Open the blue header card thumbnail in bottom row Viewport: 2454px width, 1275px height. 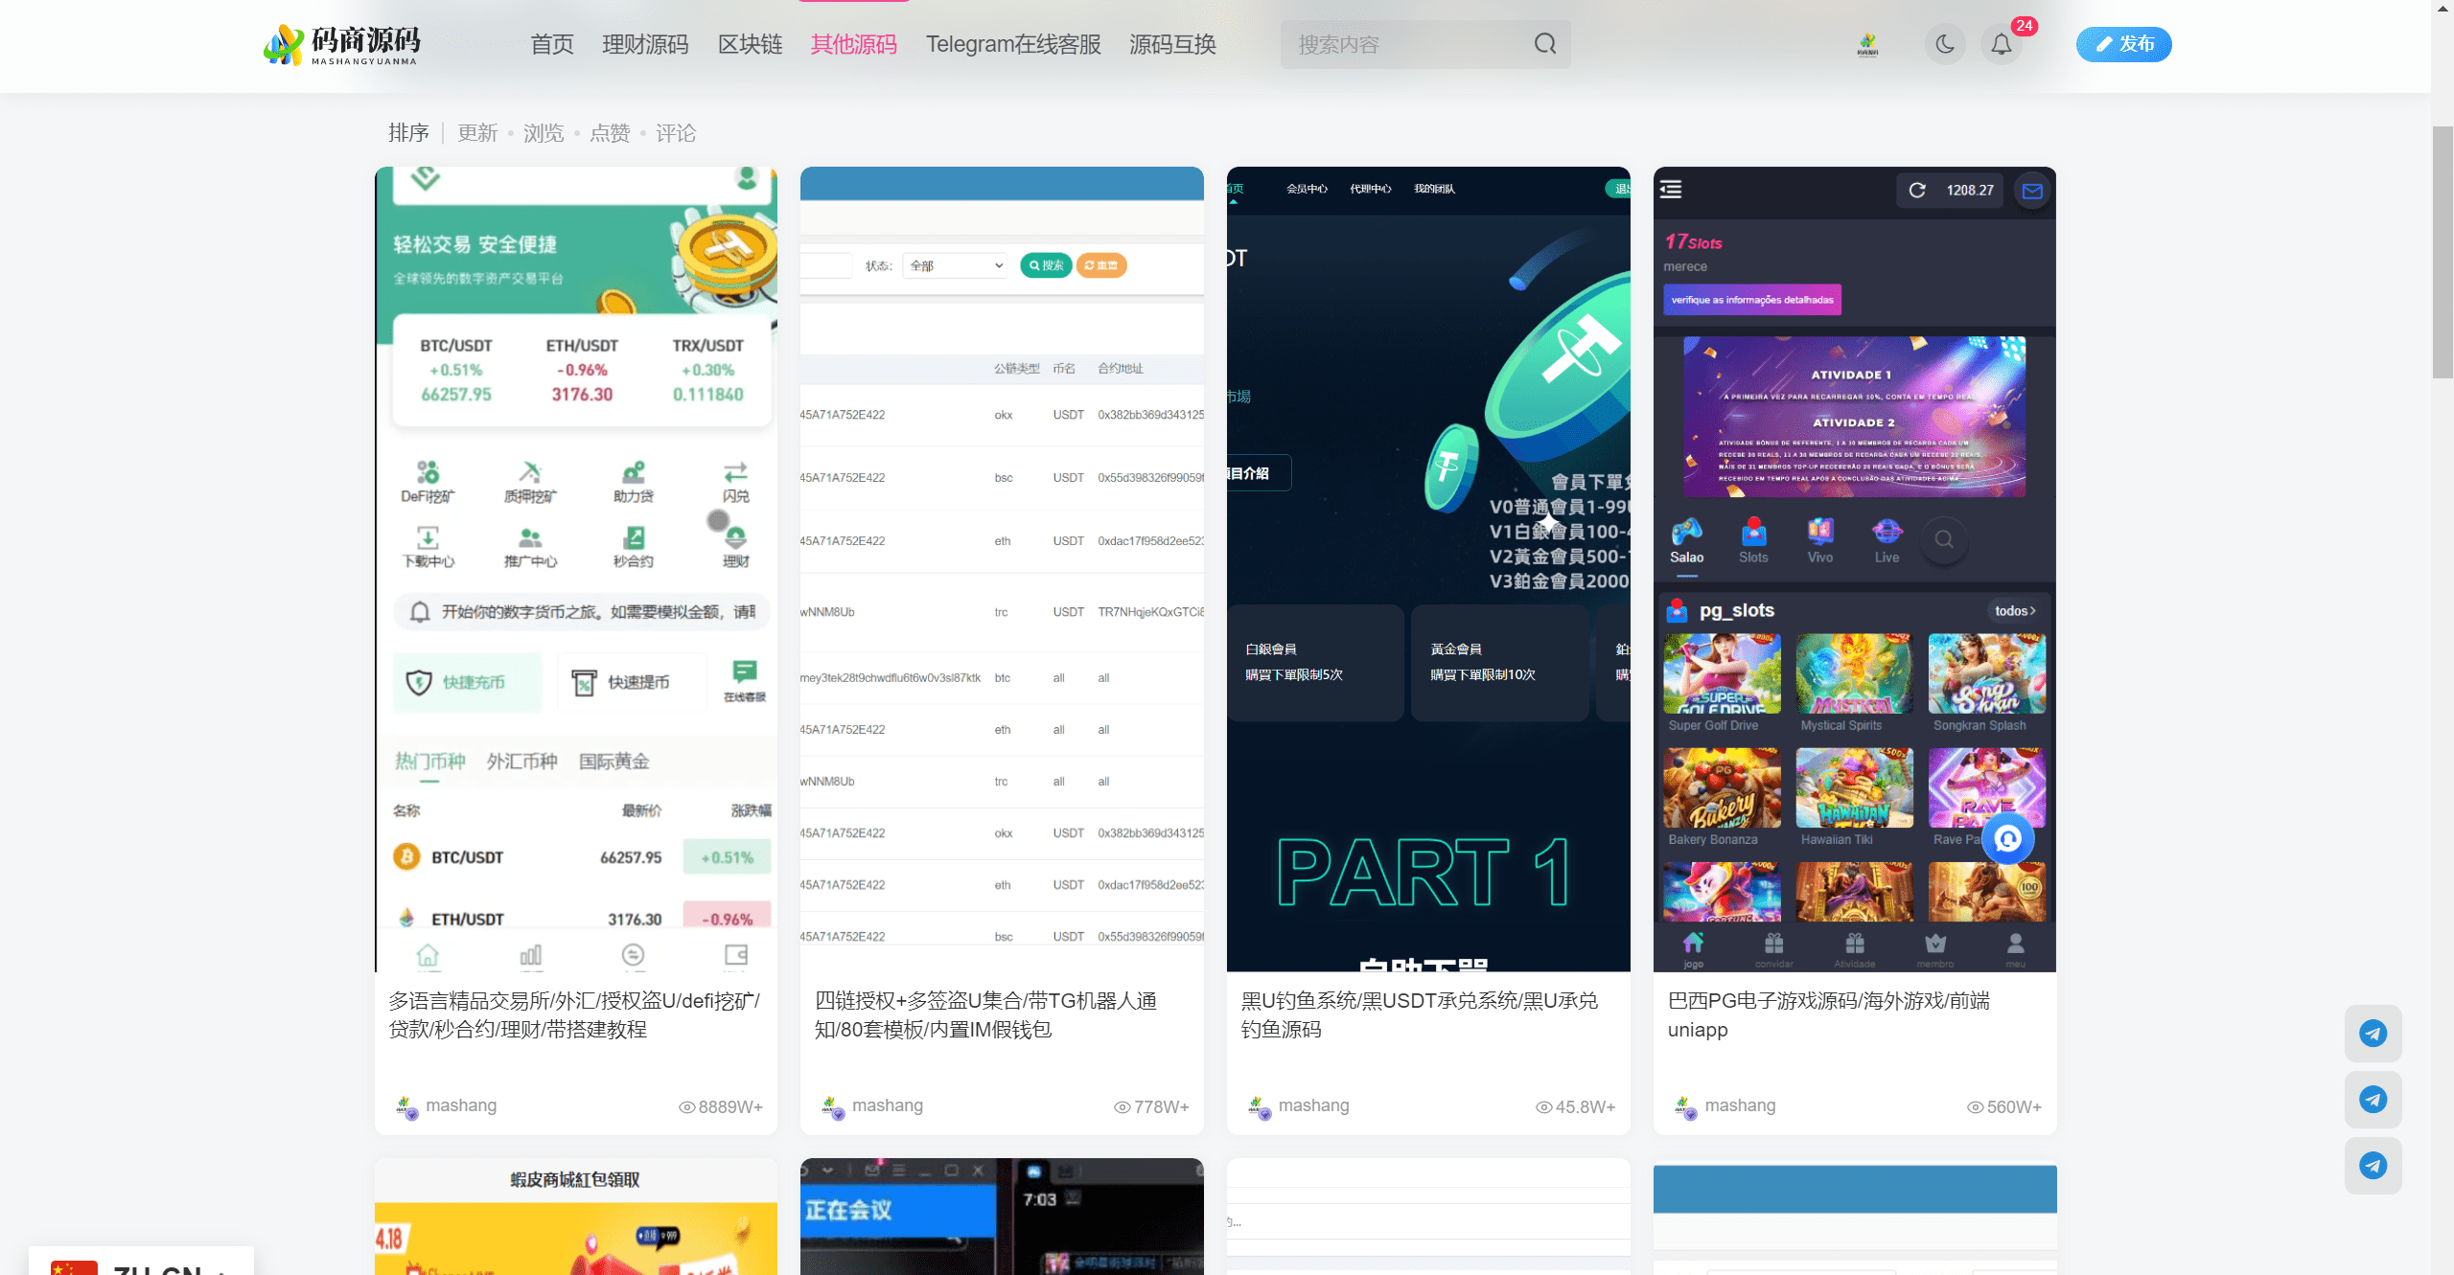pos(1855,1217)
